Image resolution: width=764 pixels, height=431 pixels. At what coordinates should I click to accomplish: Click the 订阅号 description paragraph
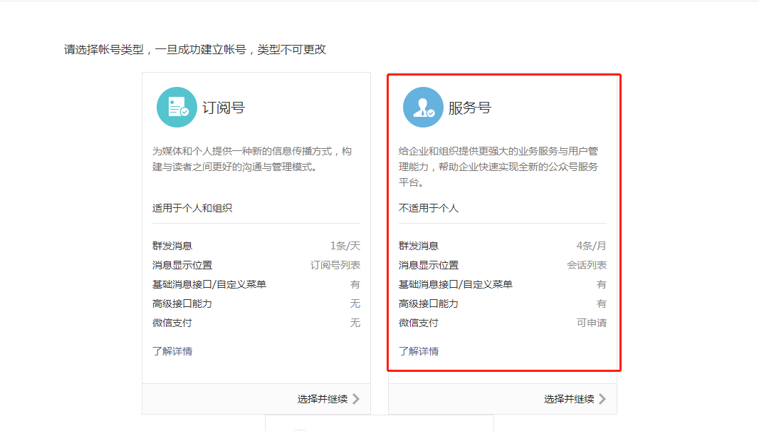(x=252, y=159)
